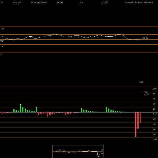Image resolution: width=158 pixels, height=158 pixels.
Task: Click the MR axis label -100
Action: coord(155,139)
